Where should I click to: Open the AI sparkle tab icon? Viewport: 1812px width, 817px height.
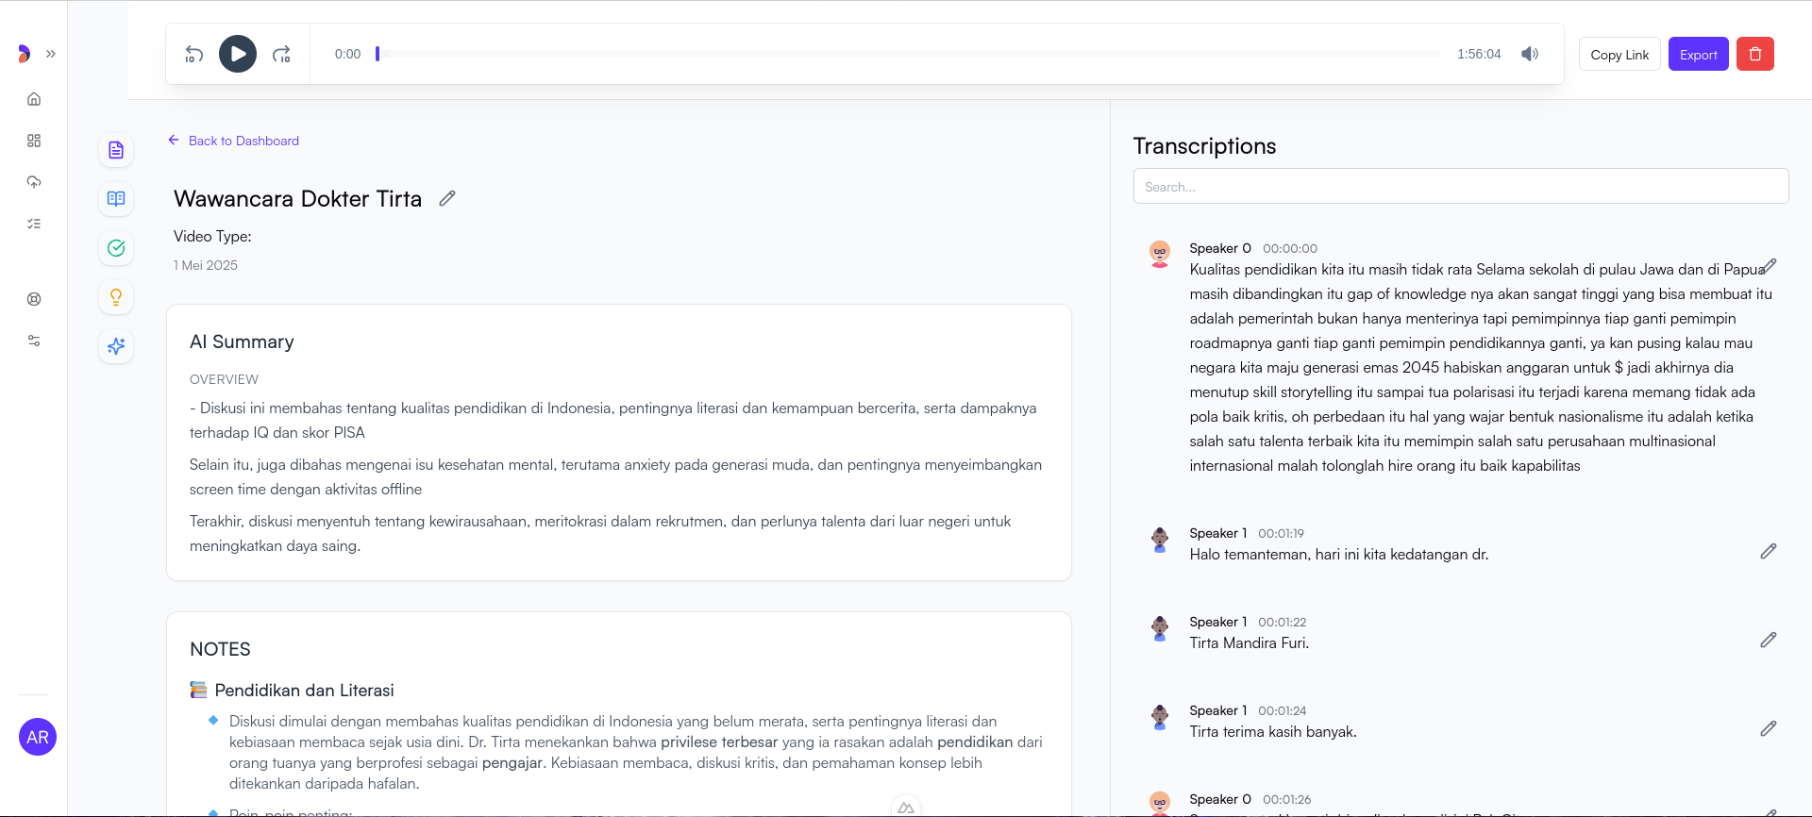pyautogui.click(x=116, y=346)
